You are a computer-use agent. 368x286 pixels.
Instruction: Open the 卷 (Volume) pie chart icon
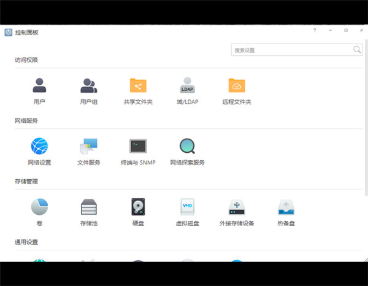pos(39,206)
